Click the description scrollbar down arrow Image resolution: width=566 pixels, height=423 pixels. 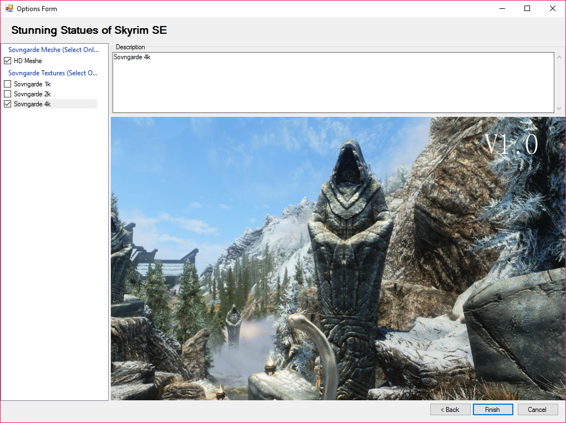tap(559, 108)
